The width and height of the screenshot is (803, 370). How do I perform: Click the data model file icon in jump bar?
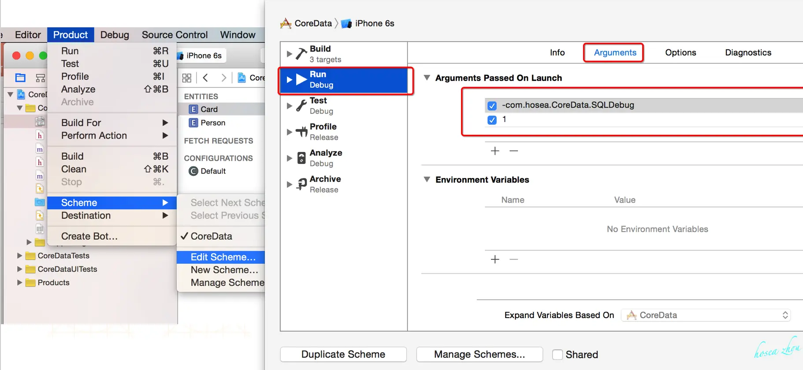tap(242, 78)
